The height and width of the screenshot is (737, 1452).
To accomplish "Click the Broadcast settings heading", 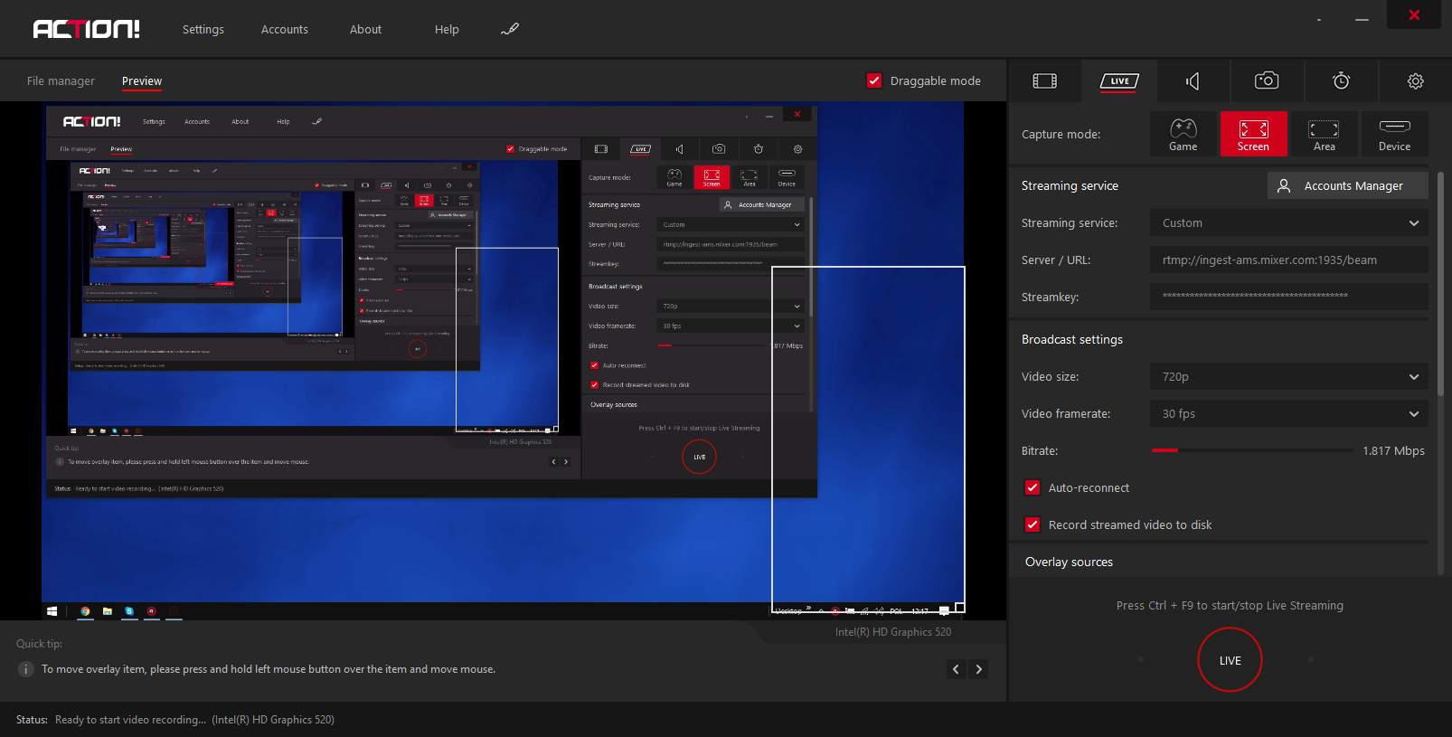I will click(x=1072, y=339).
